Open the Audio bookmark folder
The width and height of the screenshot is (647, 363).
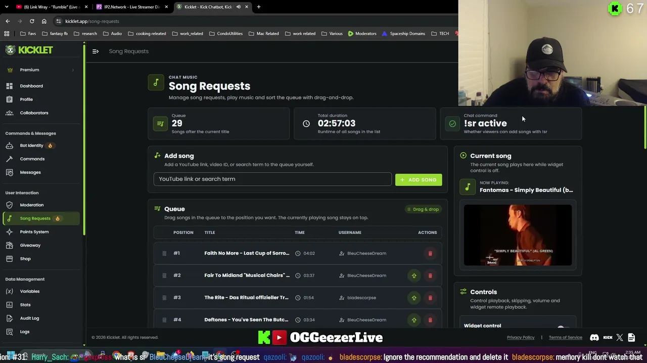tap(112, 34)
